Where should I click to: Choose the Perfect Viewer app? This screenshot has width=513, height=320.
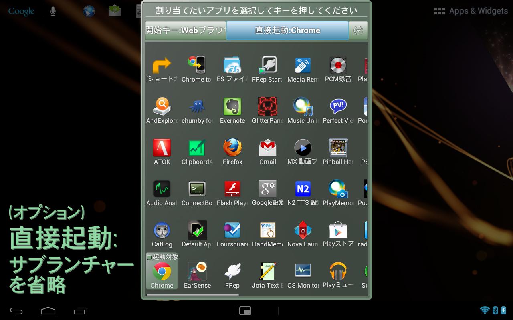pyautogui.click(x=338, y=106)
